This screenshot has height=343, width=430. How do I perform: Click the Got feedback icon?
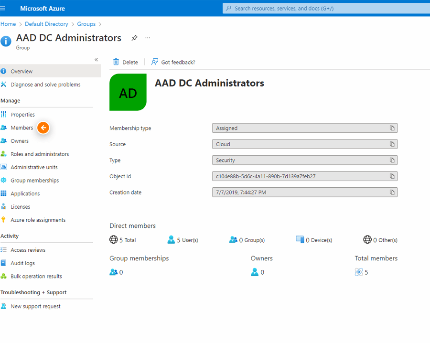coord(155,62)
